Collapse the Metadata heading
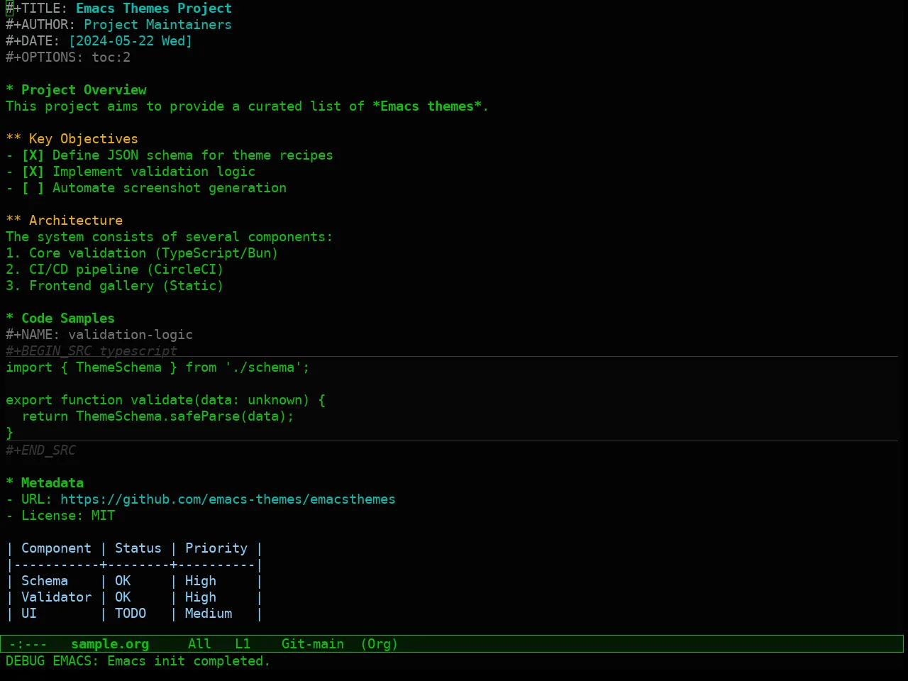 click(x=45, y=483)
